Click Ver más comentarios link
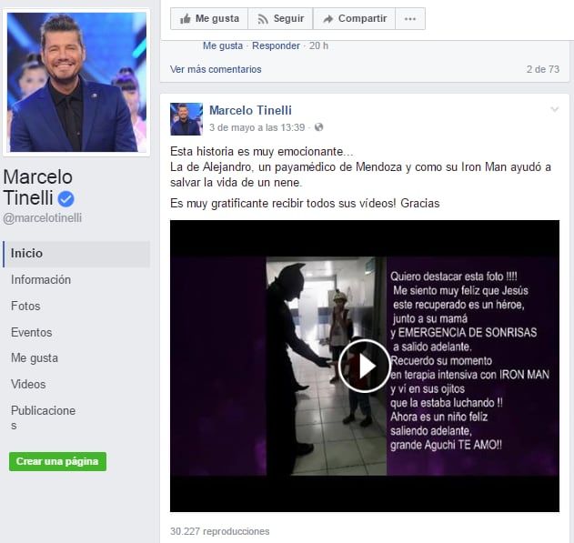Viewport: 574px width, 543px height. (216, 69)
